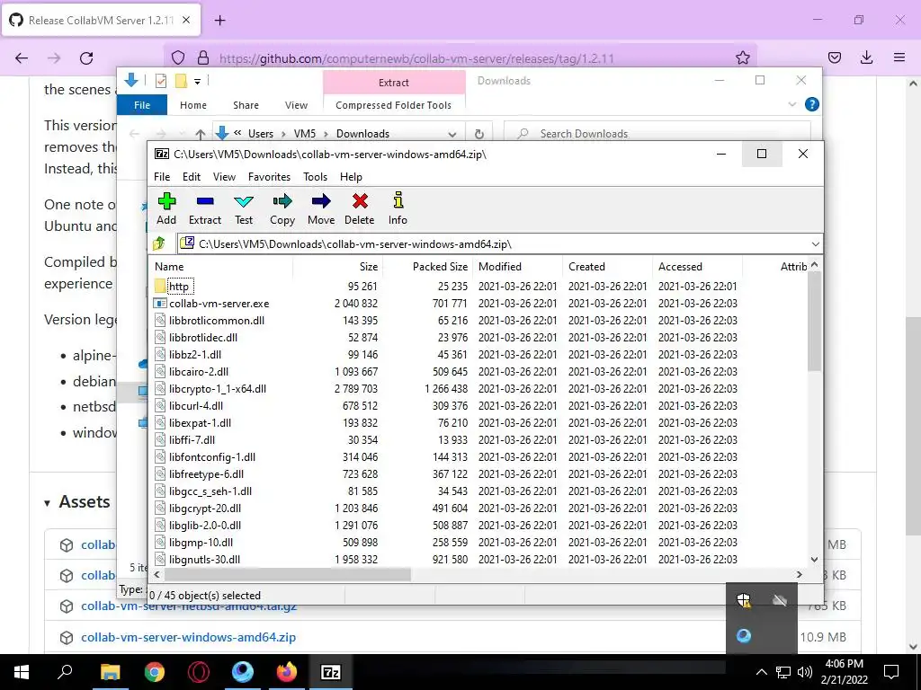Click collab-vm-server-windows-amd64.zip download link
This screenshot has width=921, height=690.
[189, 637]
